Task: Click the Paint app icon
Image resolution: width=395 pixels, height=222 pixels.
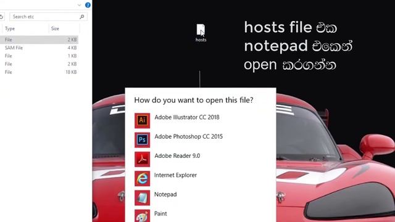Action: [142, 216]
